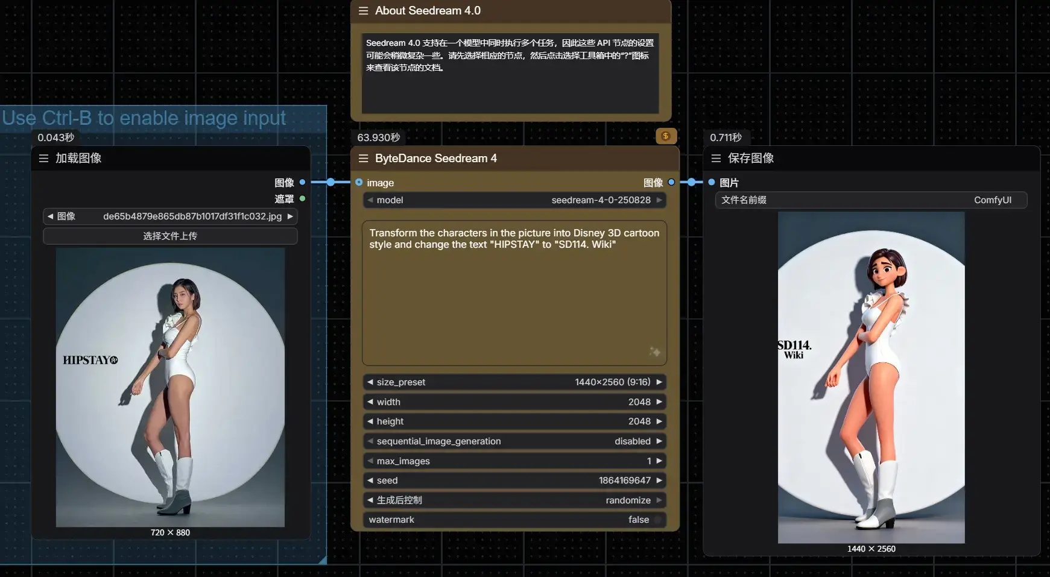This screenshot has width=1050, height=577.
Task: Click the 选择文件上传 upload button
Action: coord(170,236)
